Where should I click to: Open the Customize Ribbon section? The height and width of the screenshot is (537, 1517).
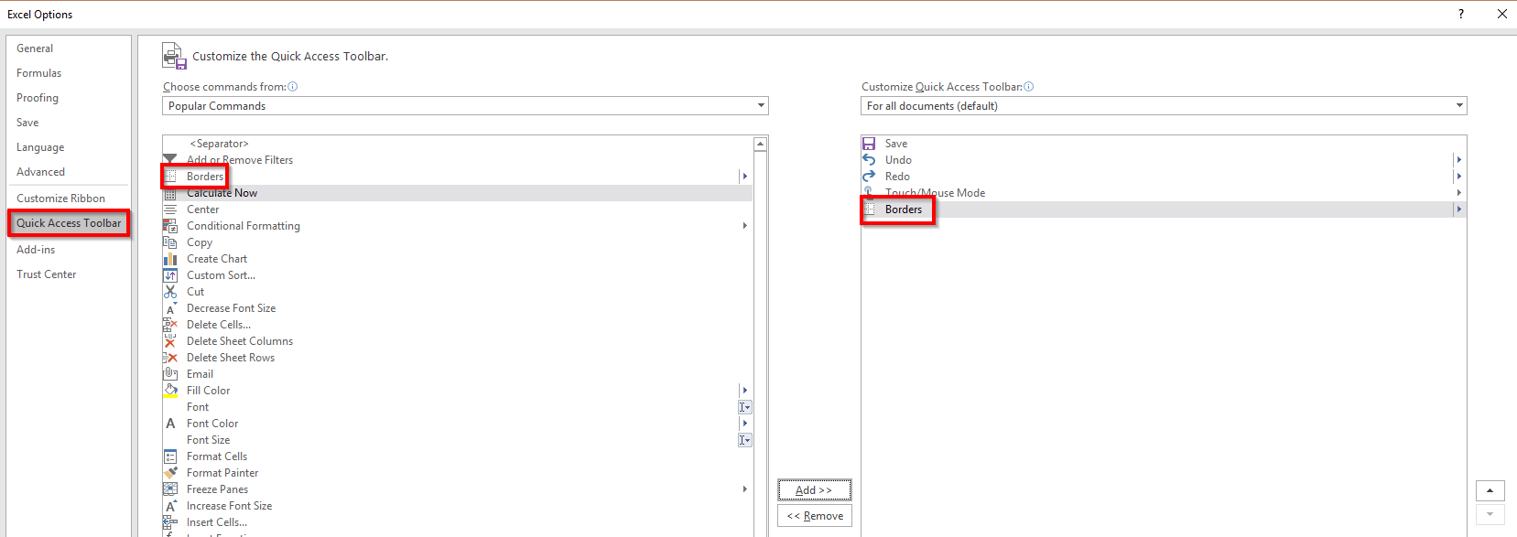point(60,199)
